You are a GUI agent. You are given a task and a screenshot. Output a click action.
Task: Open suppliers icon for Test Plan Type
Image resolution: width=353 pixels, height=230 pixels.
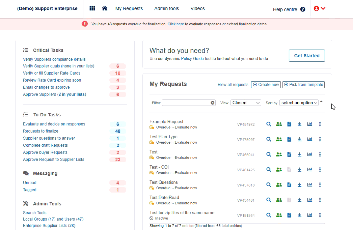tap(279, 139)
